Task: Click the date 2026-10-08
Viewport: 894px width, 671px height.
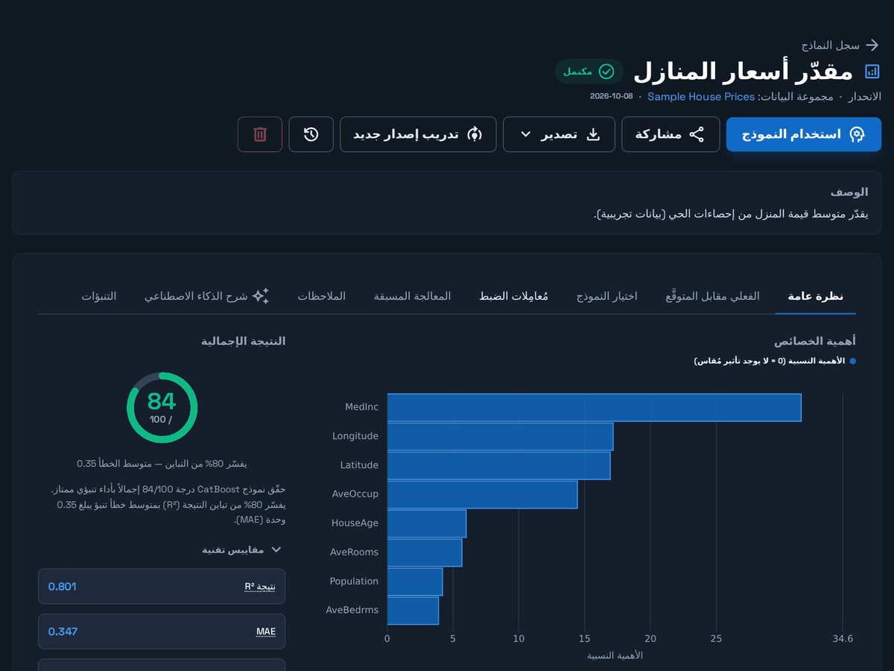Action: (x=611, y=97)
